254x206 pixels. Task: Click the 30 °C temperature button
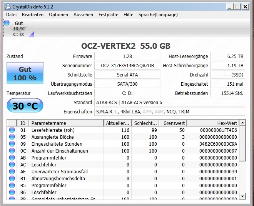tap(25, 105)
